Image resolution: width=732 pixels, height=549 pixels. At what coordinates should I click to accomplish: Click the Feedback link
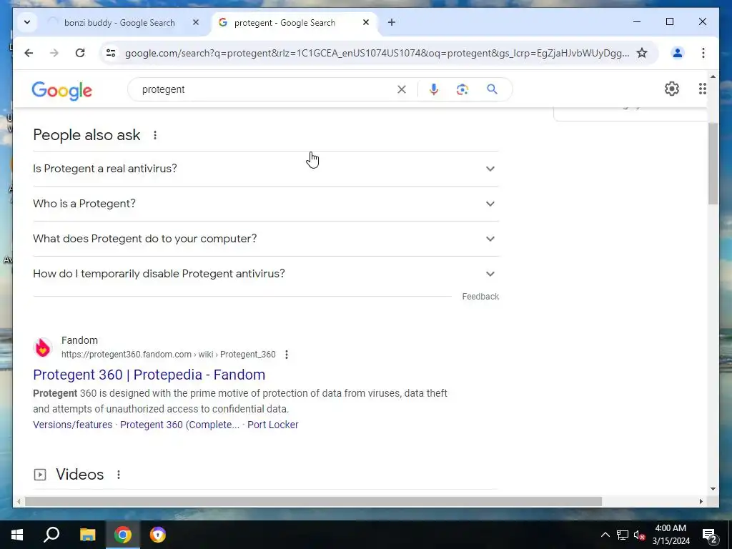click(x=480, y=297)
